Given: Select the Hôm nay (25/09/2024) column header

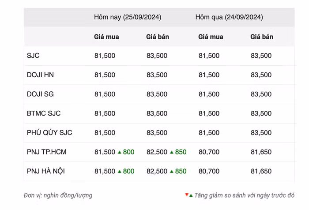Looking at the screenshot, I should (128, 18).
